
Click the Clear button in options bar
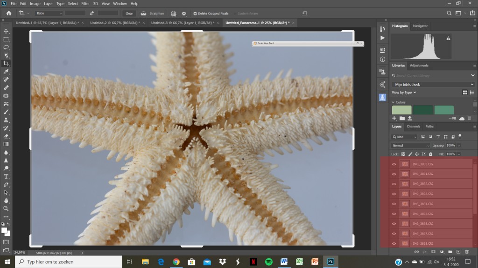(x=129, y=13)
